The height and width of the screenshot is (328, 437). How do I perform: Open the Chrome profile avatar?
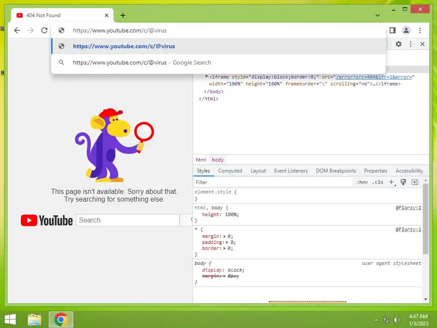click(x=406, y=30)
